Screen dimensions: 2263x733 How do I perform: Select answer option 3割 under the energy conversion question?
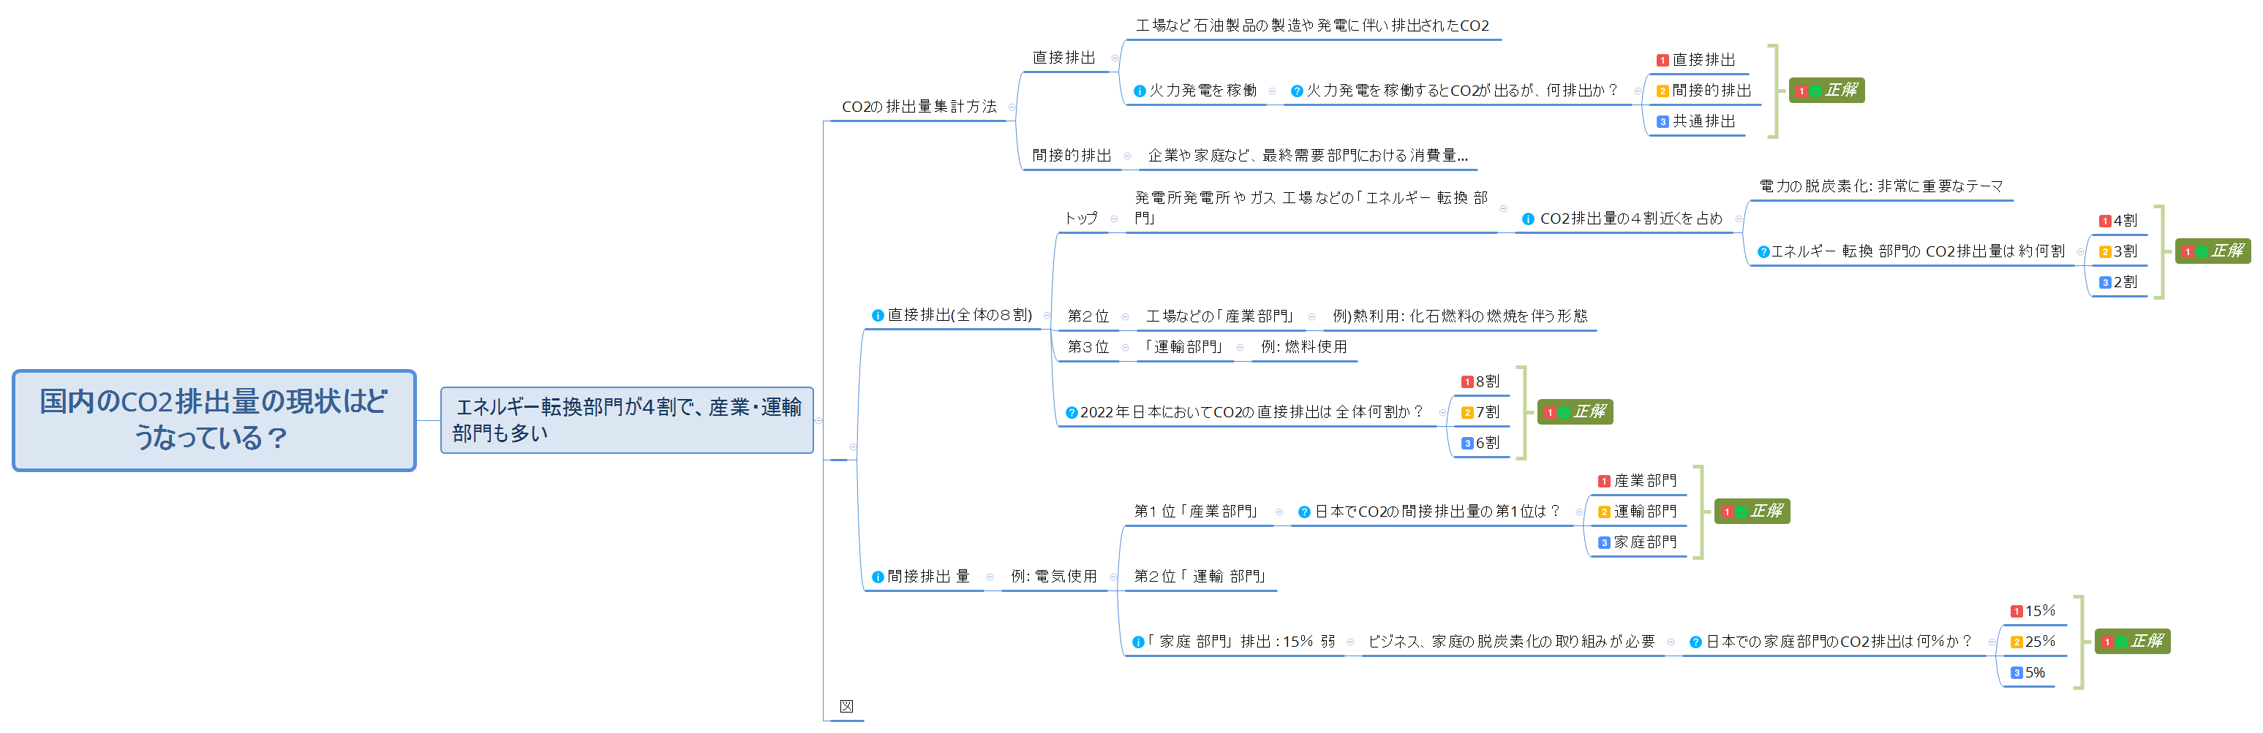[2117, 251]
